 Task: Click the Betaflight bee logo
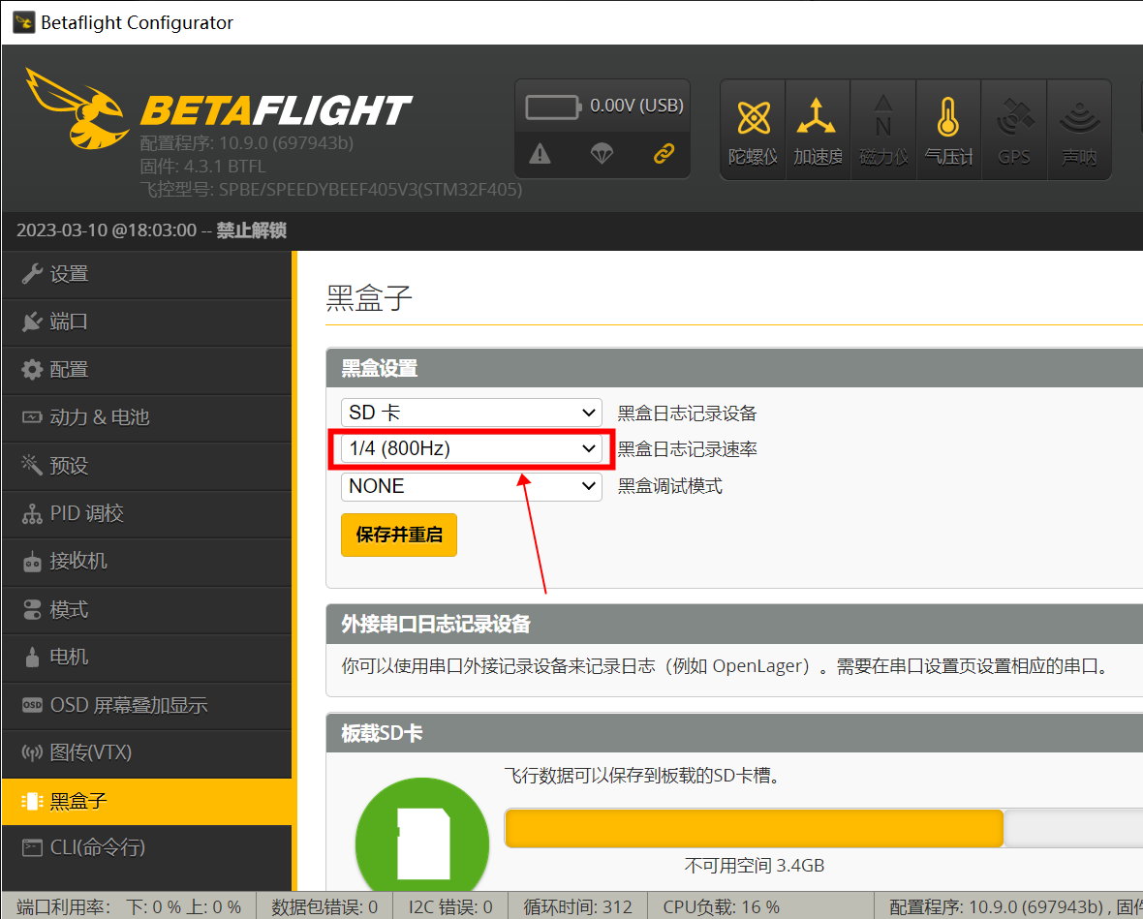coord(76,108)
